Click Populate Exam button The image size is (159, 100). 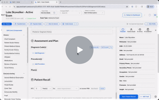20,24
